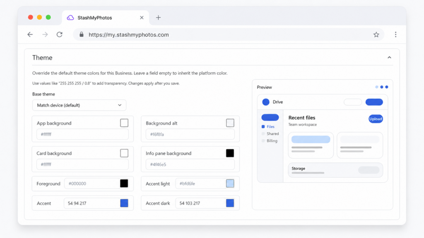
Task: Click the Card background color swatch
Action: [x=124, y=153]
